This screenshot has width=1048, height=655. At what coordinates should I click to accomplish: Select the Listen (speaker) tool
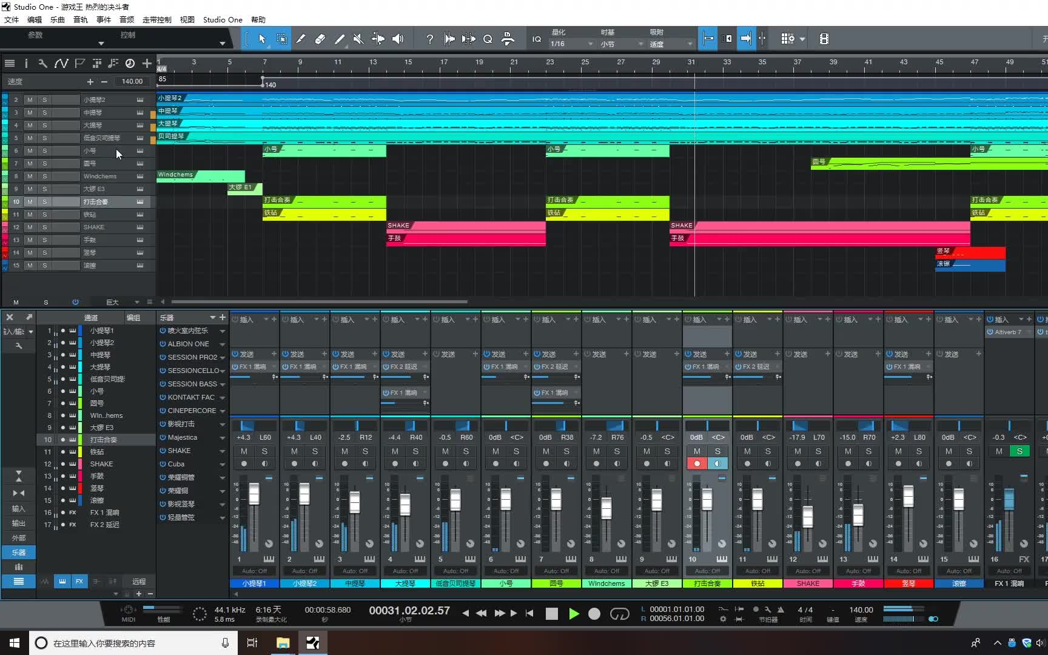click(x=397, y=39)
